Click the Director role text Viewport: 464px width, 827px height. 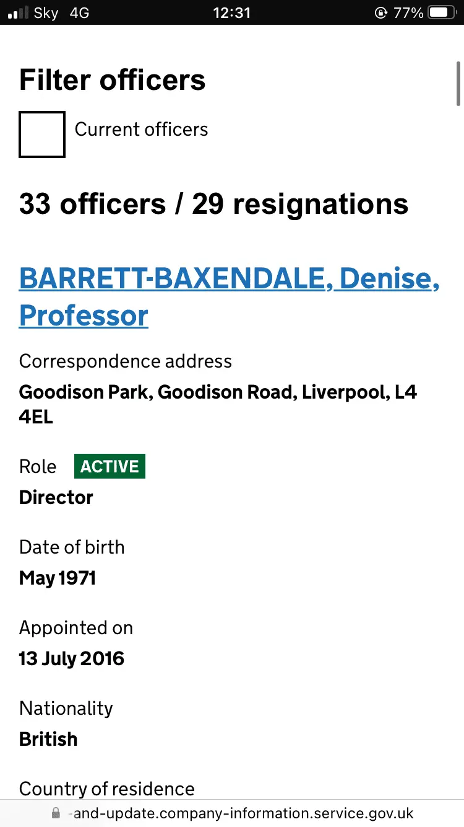tap(56, 497)
